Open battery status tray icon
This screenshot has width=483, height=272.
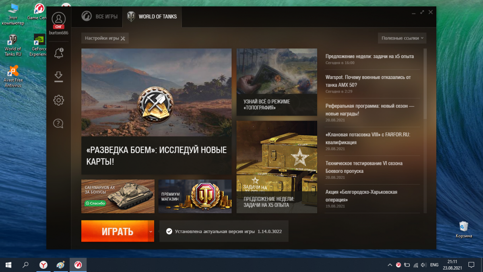coord(407,265)
